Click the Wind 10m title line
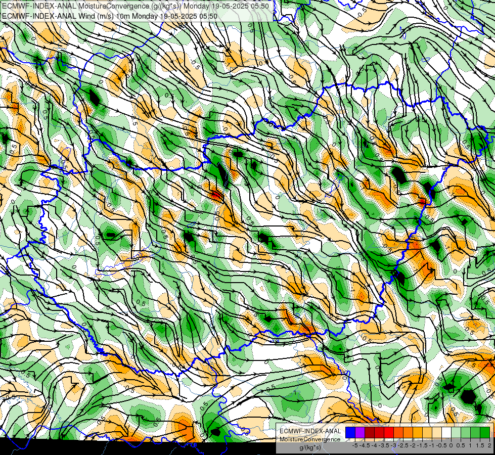Viewport: 495px width, 455px height. (x=110, y=16)
